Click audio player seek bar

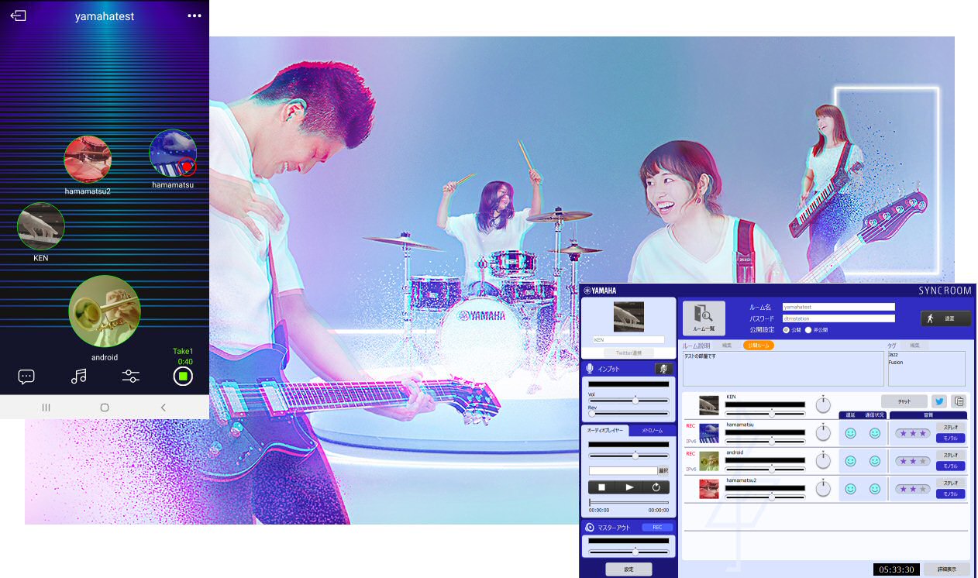(628, 503)
